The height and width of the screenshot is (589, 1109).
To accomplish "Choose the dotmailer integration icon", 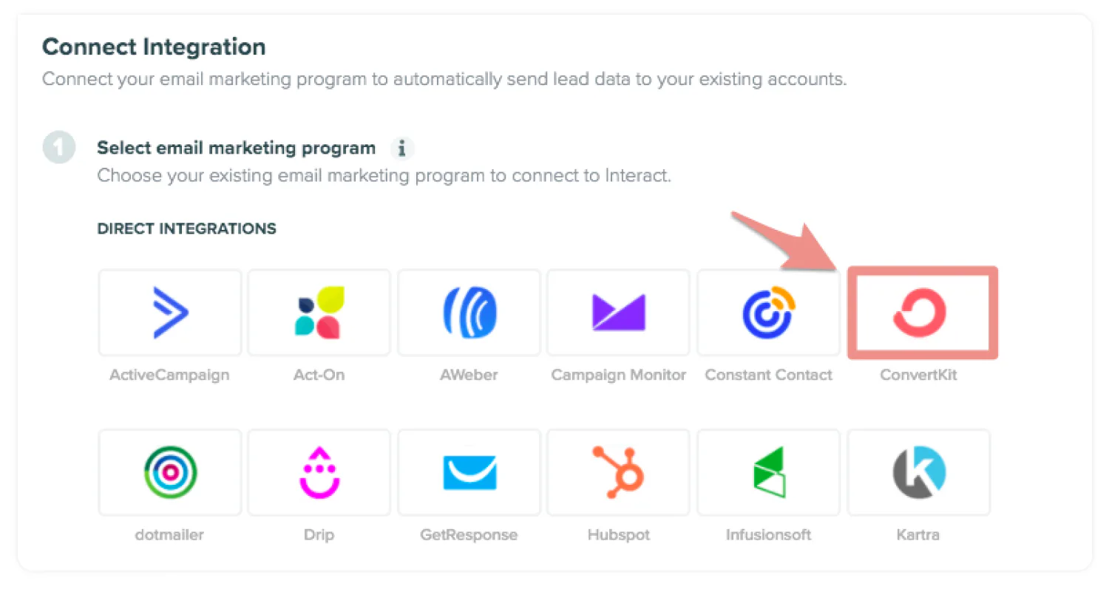I will pyautogui.click(x=170, y=472).
